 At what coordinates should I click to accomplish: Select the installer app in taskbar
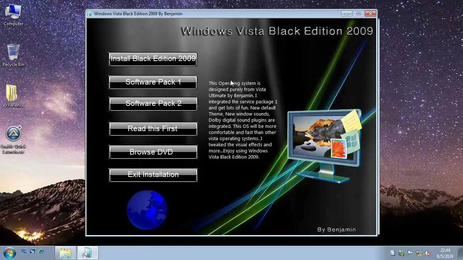tap(87, 253)
